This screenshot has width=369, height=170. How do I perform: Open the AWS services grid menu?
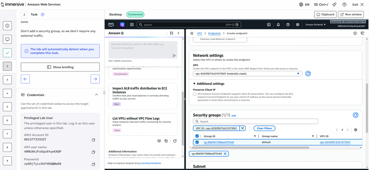pos(131,25)
